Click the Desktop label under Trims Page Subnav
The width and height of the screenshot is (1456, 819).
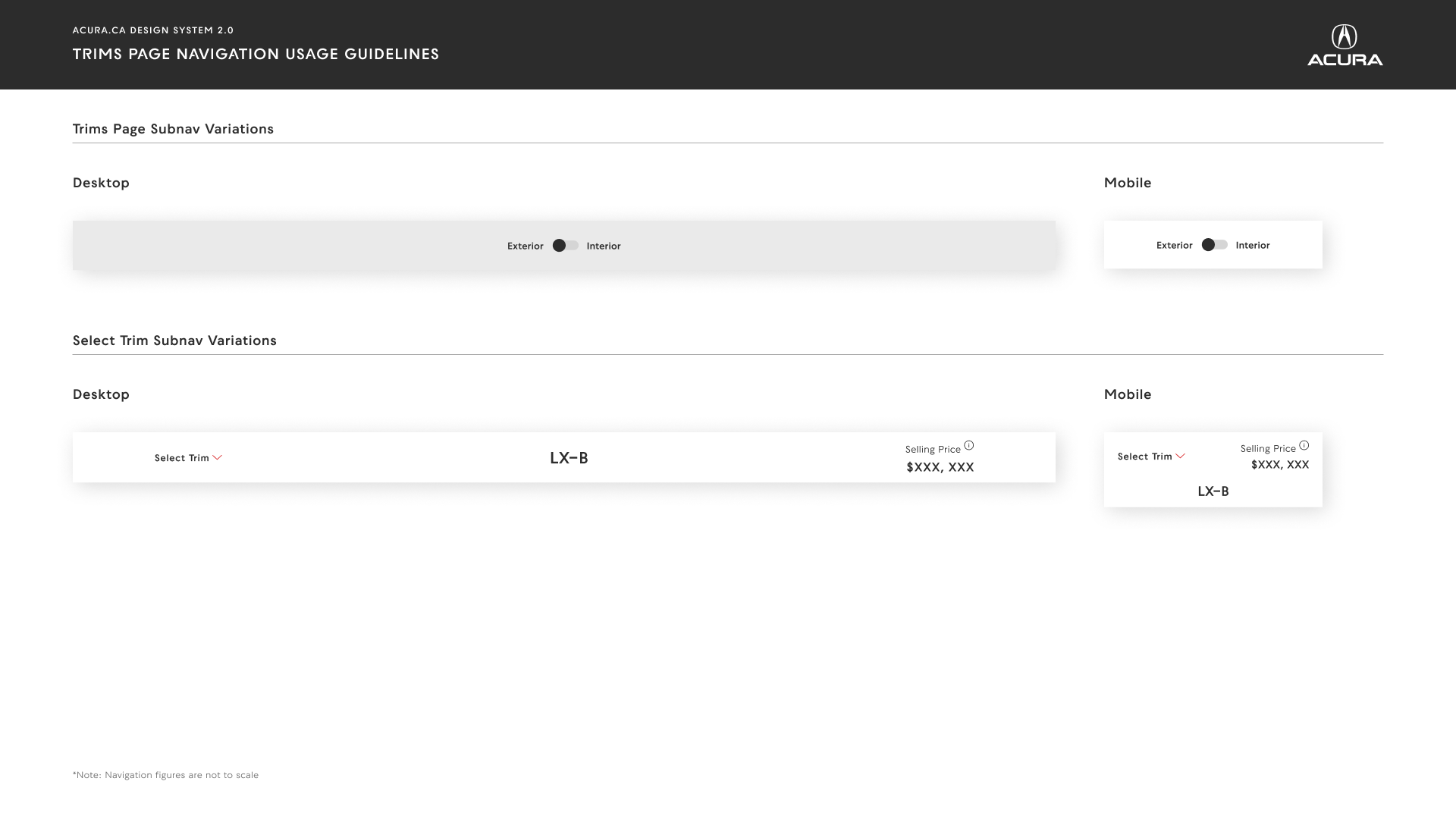tap(101, 183)
